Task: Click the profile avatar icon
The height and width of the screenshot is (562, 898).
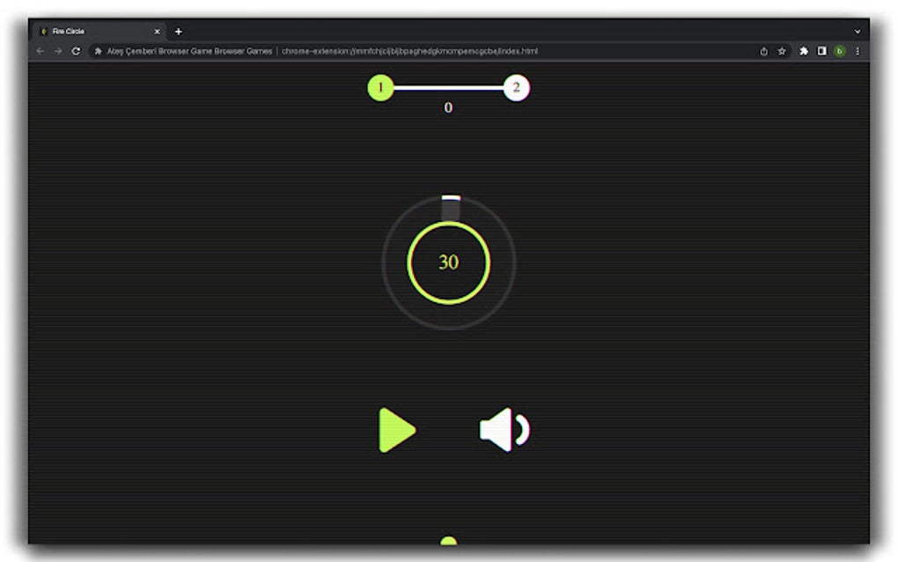Action: pyautogui.click(x=838, y=51)
